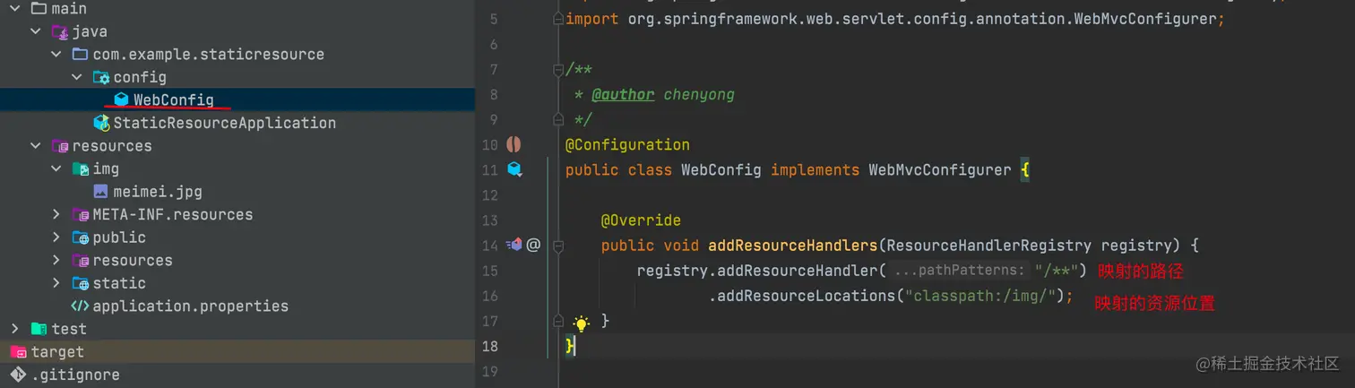Click the WebMvcConfigurer interface on line 11

pyautogui.click(x=940, y=169)
